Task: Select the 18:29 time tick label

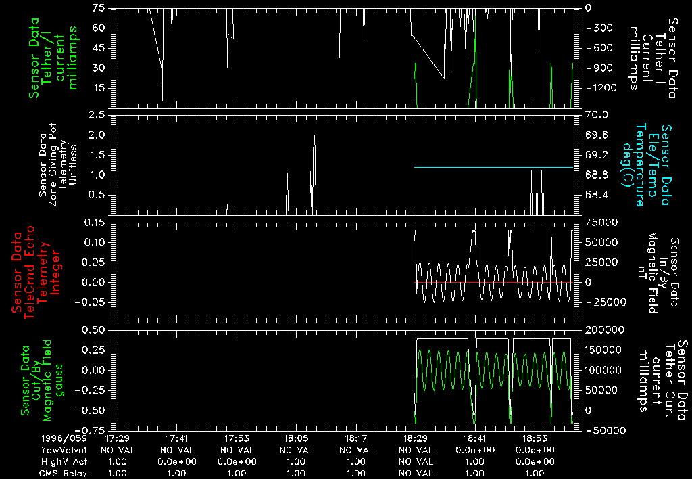Action: (x=416, y=438)
